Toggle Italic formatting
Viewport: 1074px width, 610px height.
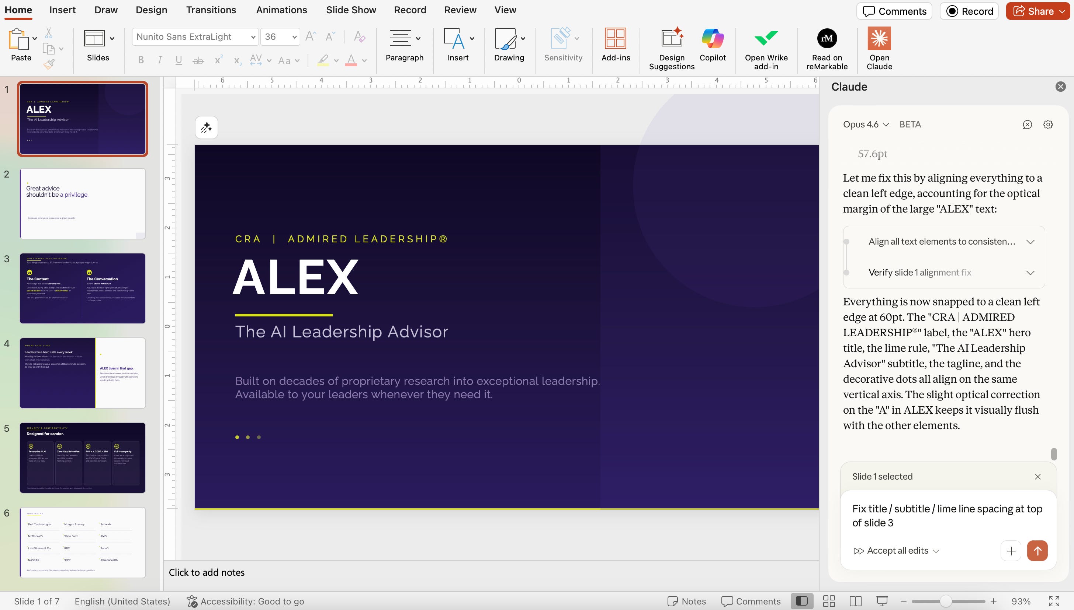tap(160, 60)
